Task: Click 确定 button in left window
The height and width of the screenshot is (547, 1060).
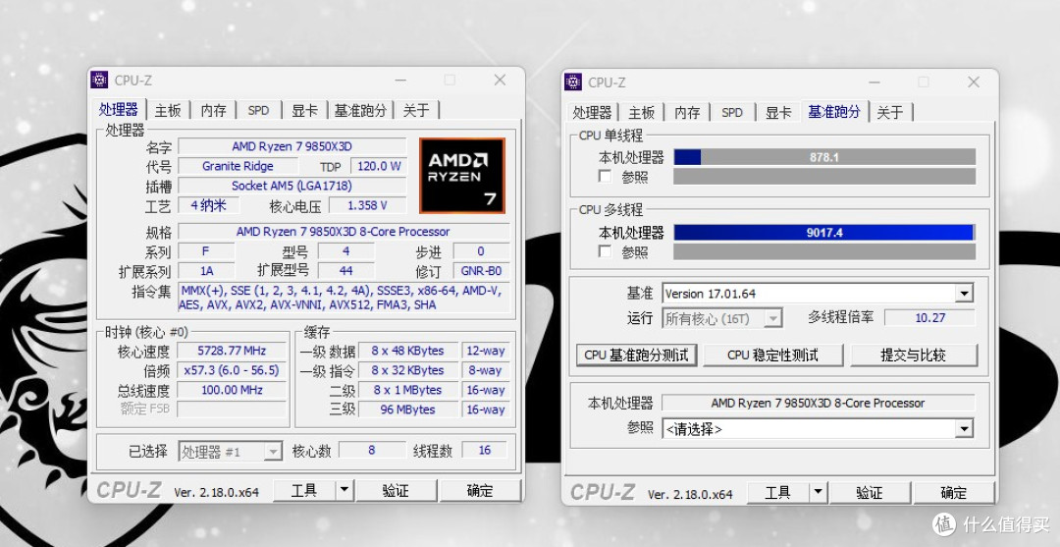Action: coord(480,490)
